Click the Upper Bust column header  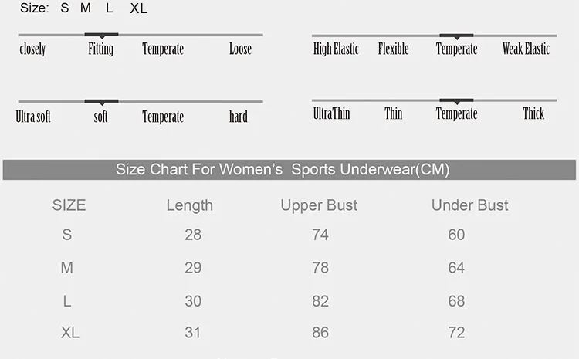coord(319,205)
